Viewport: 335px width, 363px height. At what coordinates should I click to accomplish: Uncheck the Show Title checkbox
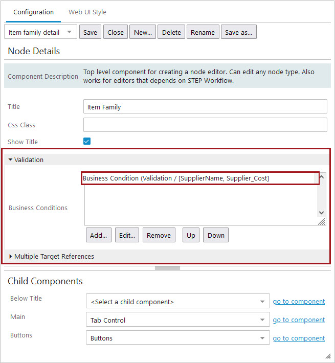[87, 142]
